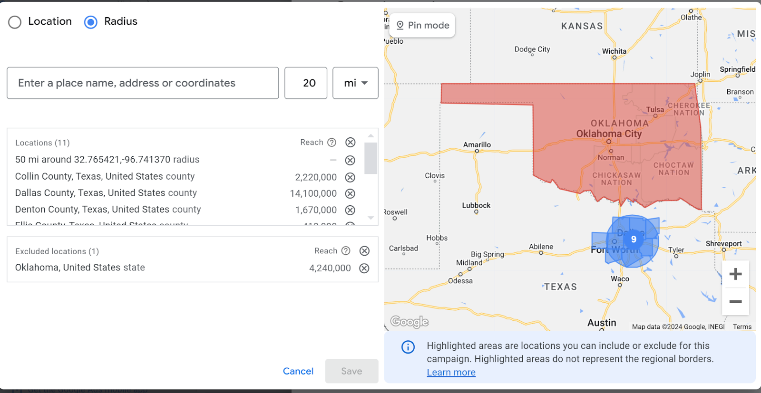Select the Location radio button
761x393 pixels.
tap(15, 22)
